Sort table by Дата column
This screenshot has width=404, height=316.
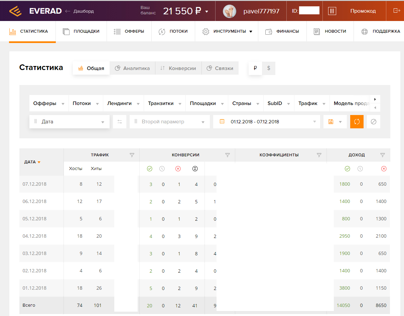pos(32,162)
